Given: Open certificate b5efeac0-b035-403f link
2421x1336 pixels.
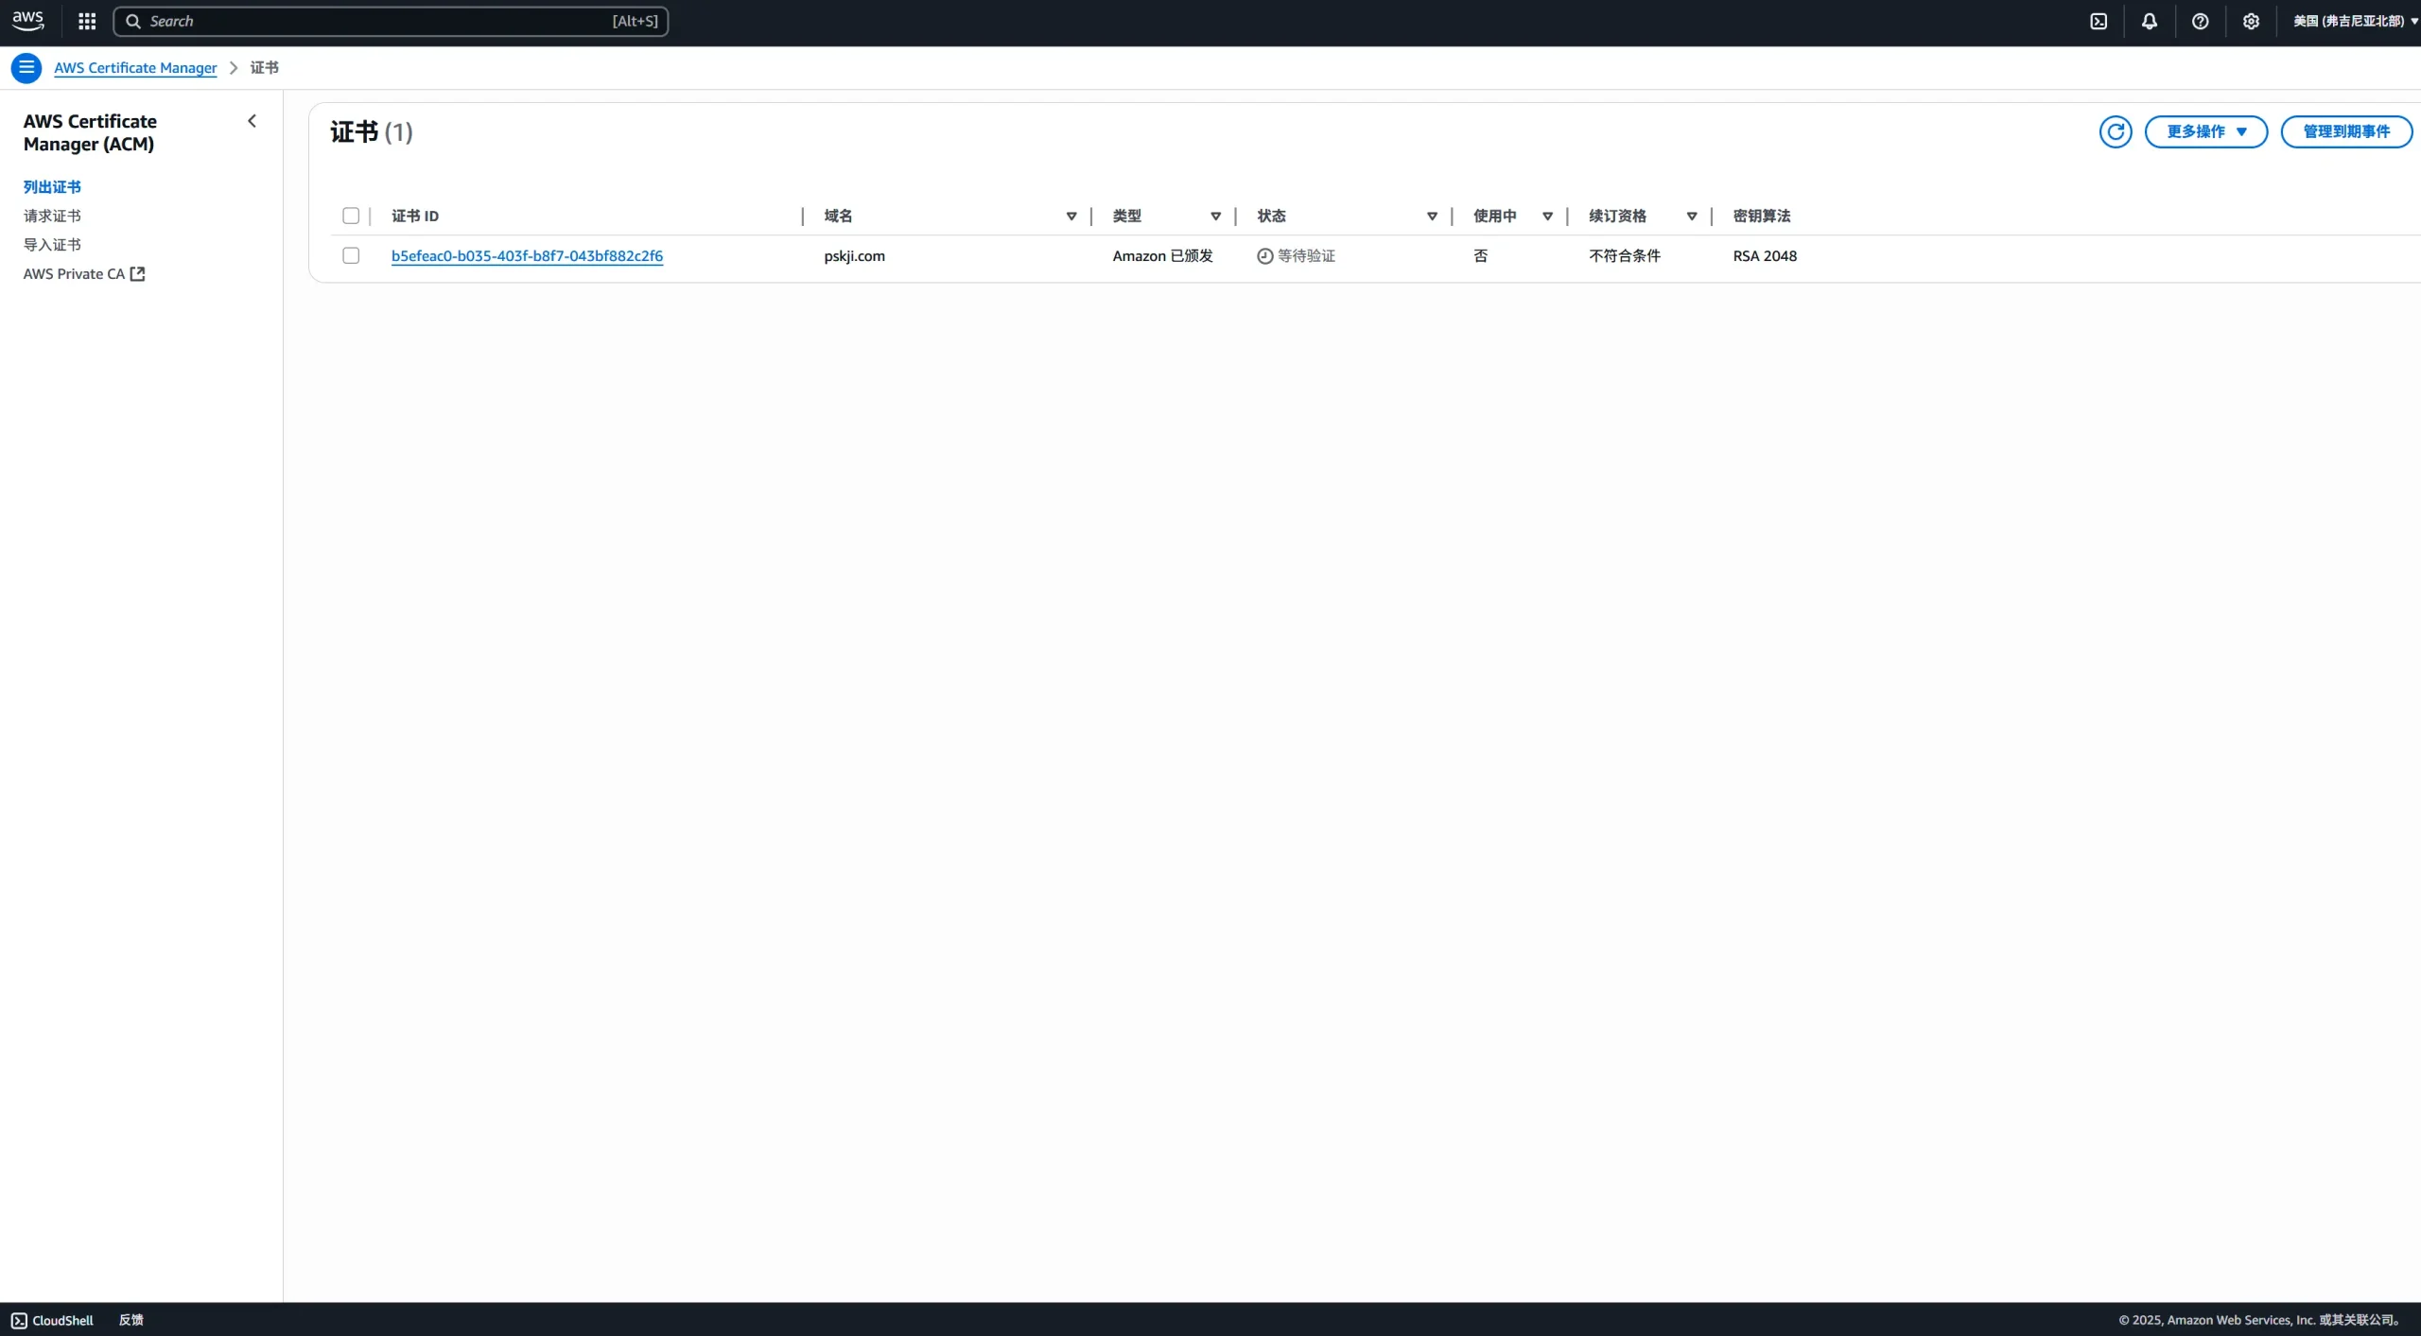Looking at the screenshot, I should (527, 255).
